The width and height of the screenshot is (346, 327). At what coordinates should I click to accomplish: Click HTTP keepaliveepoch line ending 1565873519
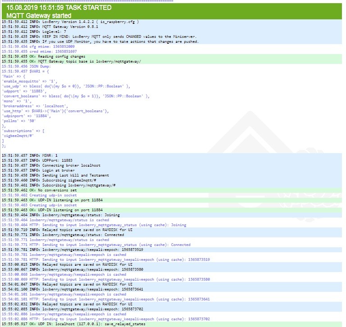point(106,260)
